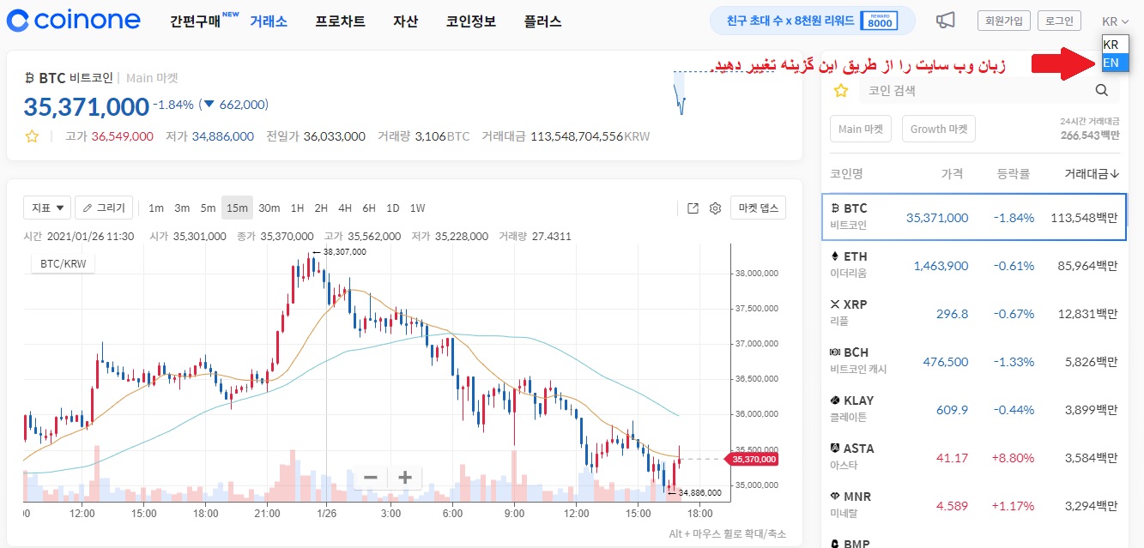Open 코인정보 menu
1144x548 pixels.
(471, 21)
